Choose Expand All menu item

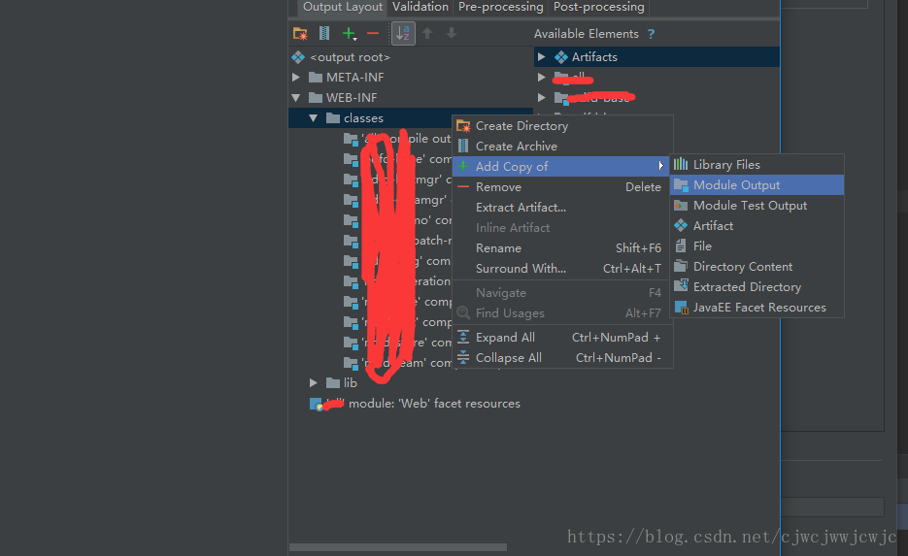point(563,338)
